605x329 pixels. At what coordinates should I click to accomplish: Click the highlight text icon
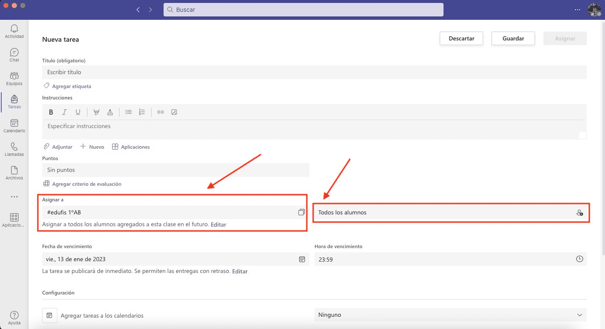(97, 112)
